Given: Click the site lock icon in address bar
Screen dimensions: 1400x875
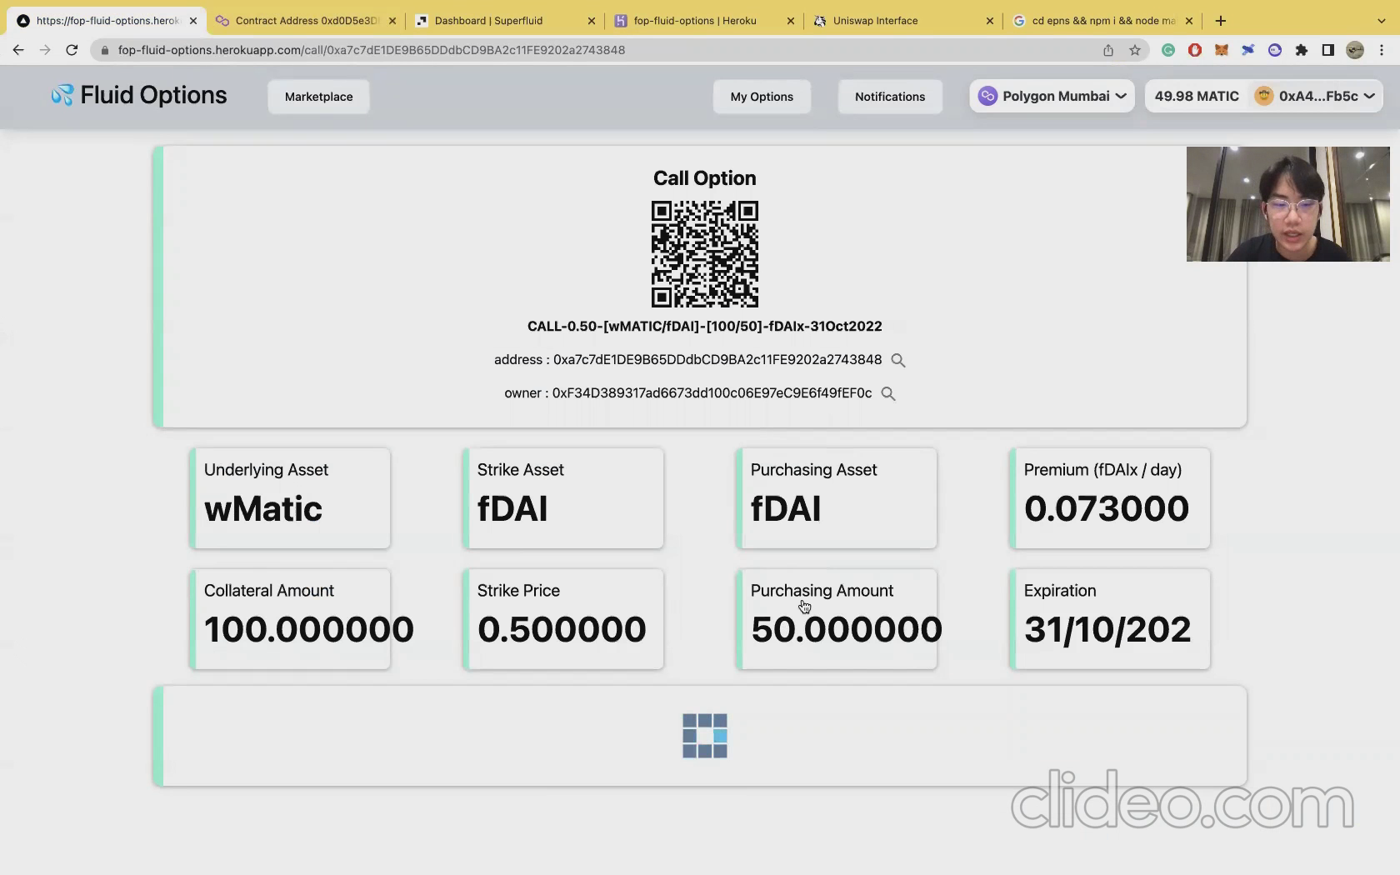Looking at the screenshot, I should [x=105, y=50].
